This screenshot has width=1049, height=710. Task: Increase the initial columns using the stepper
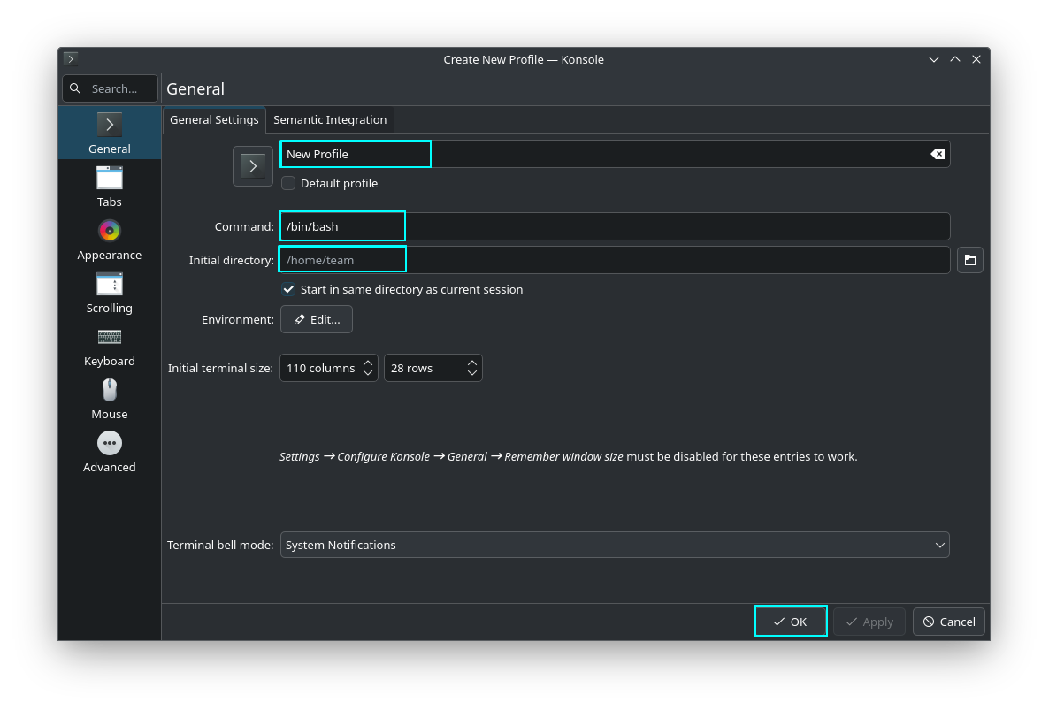(x=369, y=363)
